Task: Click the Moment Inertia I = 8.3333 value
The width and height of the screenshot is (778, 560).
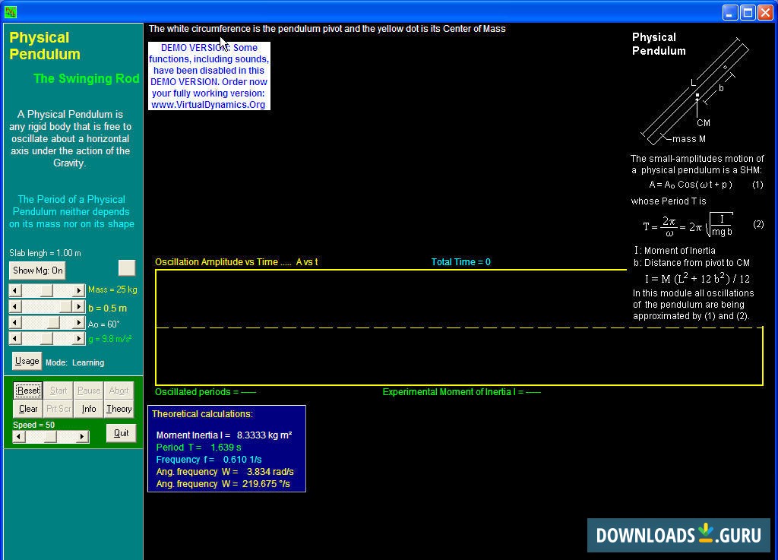Action: click(x=224, y=435)
